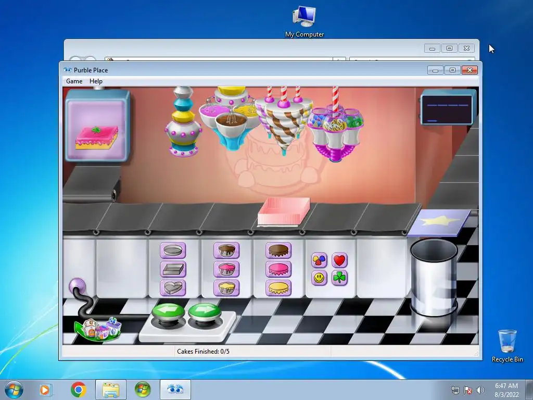Viewport: 533px width, 400px height.
Task: Add the red heart decoration
Action: tap(339, 260)
